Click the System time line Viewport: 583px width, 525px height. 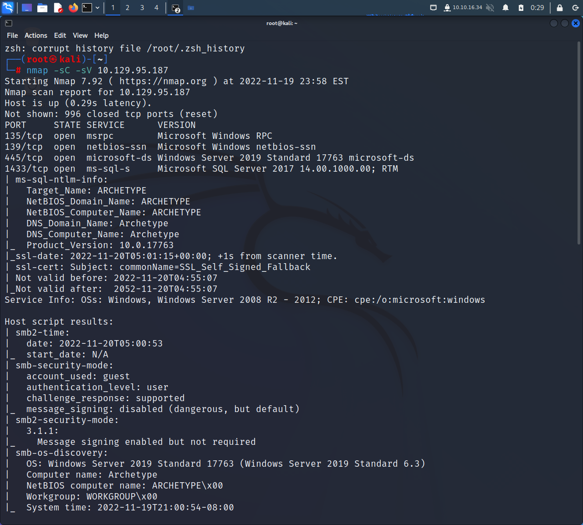pos(130,507)
